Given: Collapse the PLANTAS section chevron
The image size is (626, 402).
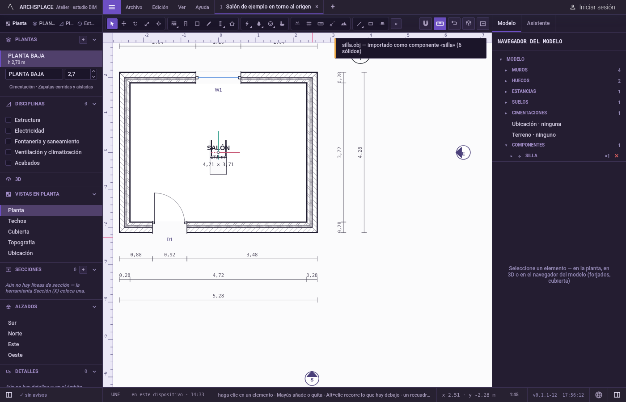Looking at the screenshot, I should click(94, 40).
